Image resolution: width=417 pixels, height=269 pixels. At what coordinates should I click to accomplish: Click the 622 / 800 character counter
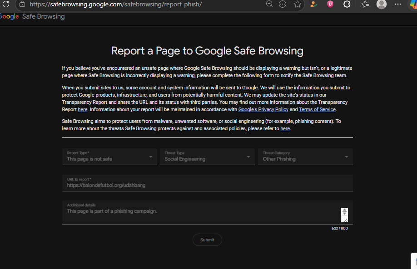[340, 228]
